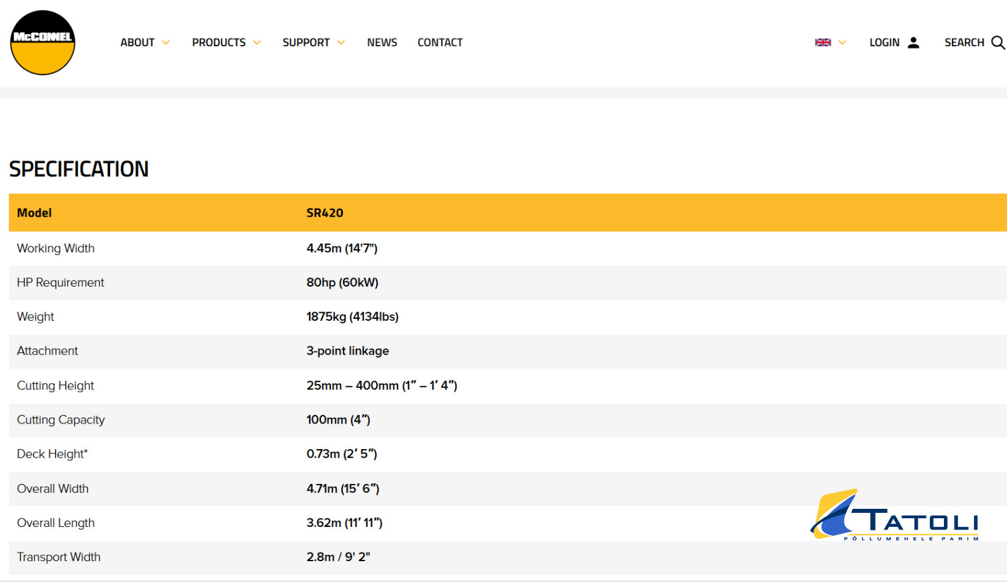Expand the Support menu chevron
1007x582 pixels.
click(x=341, y=42)
